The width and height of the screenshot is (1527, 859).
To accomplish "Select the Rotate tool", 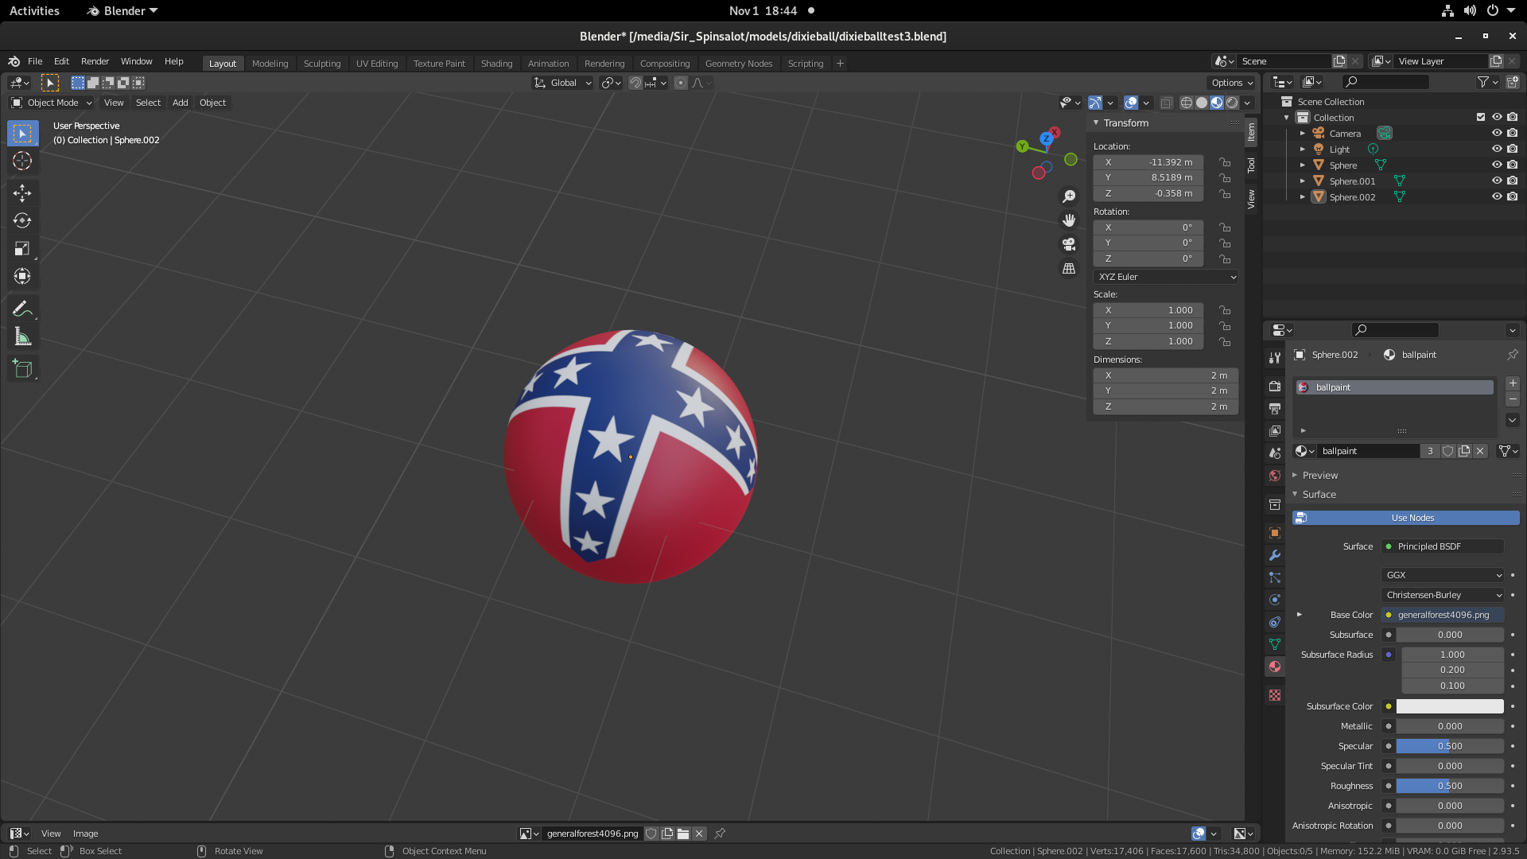I will [x=22, y=220].
